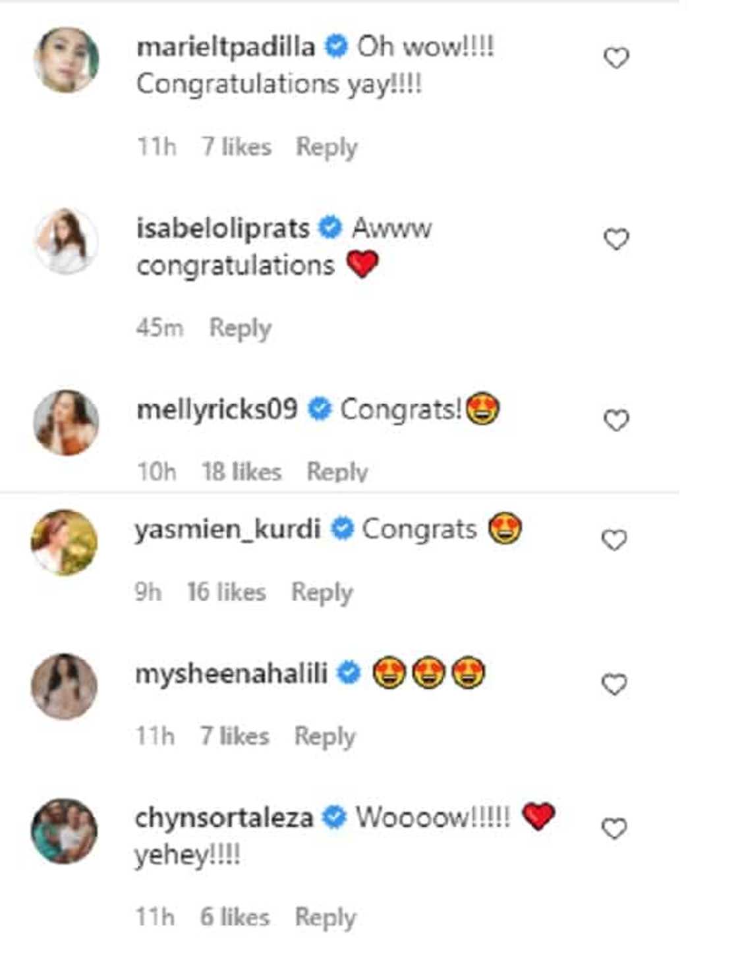The width and height of the screenshot is (738, 973).
Task: Reply to isabeloliprats' congratulations comment
Action: 240,328
